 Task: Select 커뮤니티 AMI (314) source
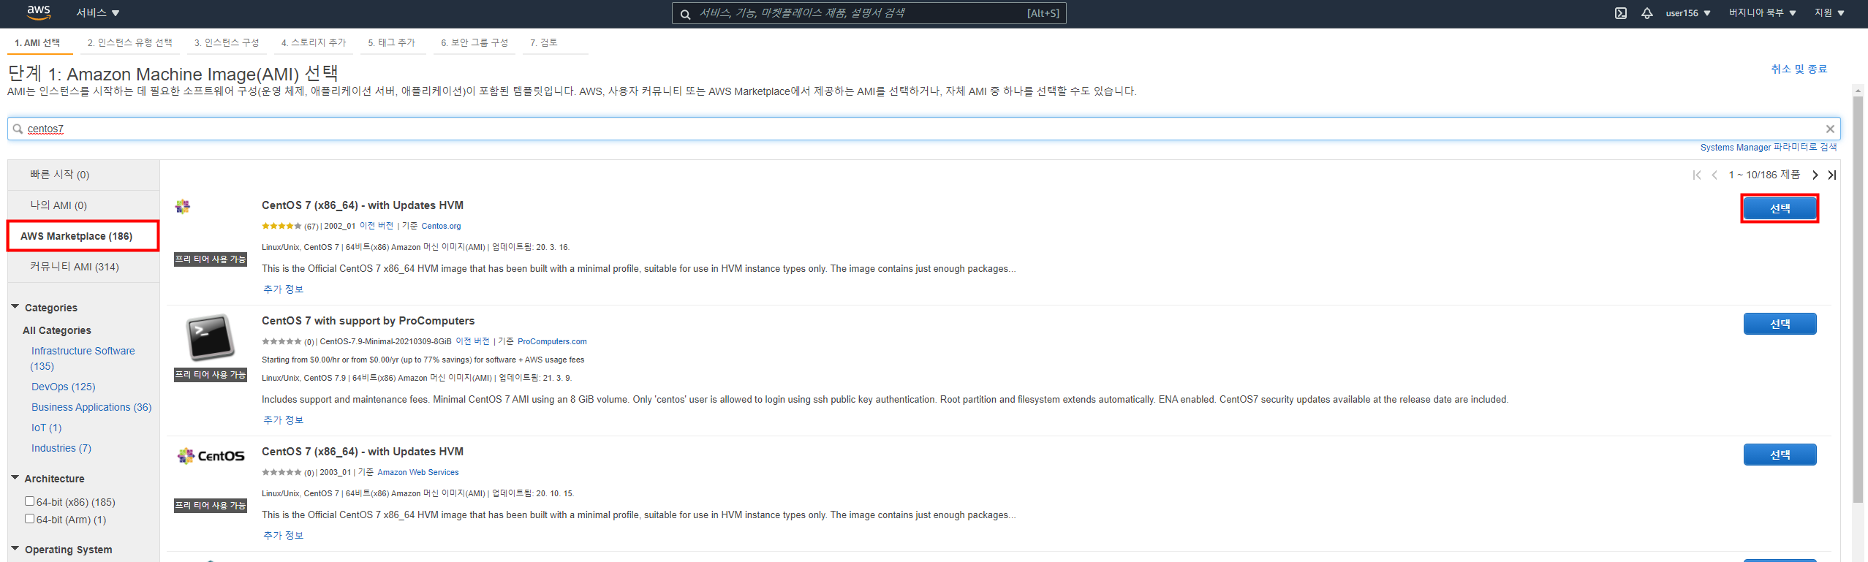point(83,267)
